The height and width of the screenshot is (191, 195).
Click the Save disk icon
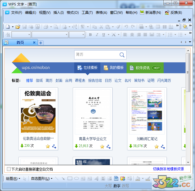click(24, 27)
